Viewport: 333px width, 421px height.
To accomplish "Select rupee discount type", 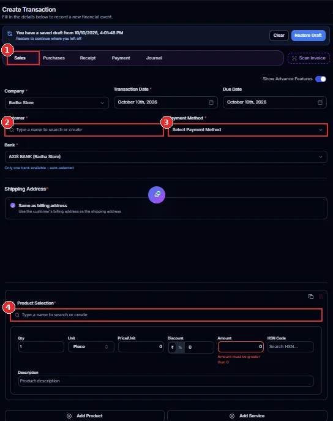I will (173, 347).
